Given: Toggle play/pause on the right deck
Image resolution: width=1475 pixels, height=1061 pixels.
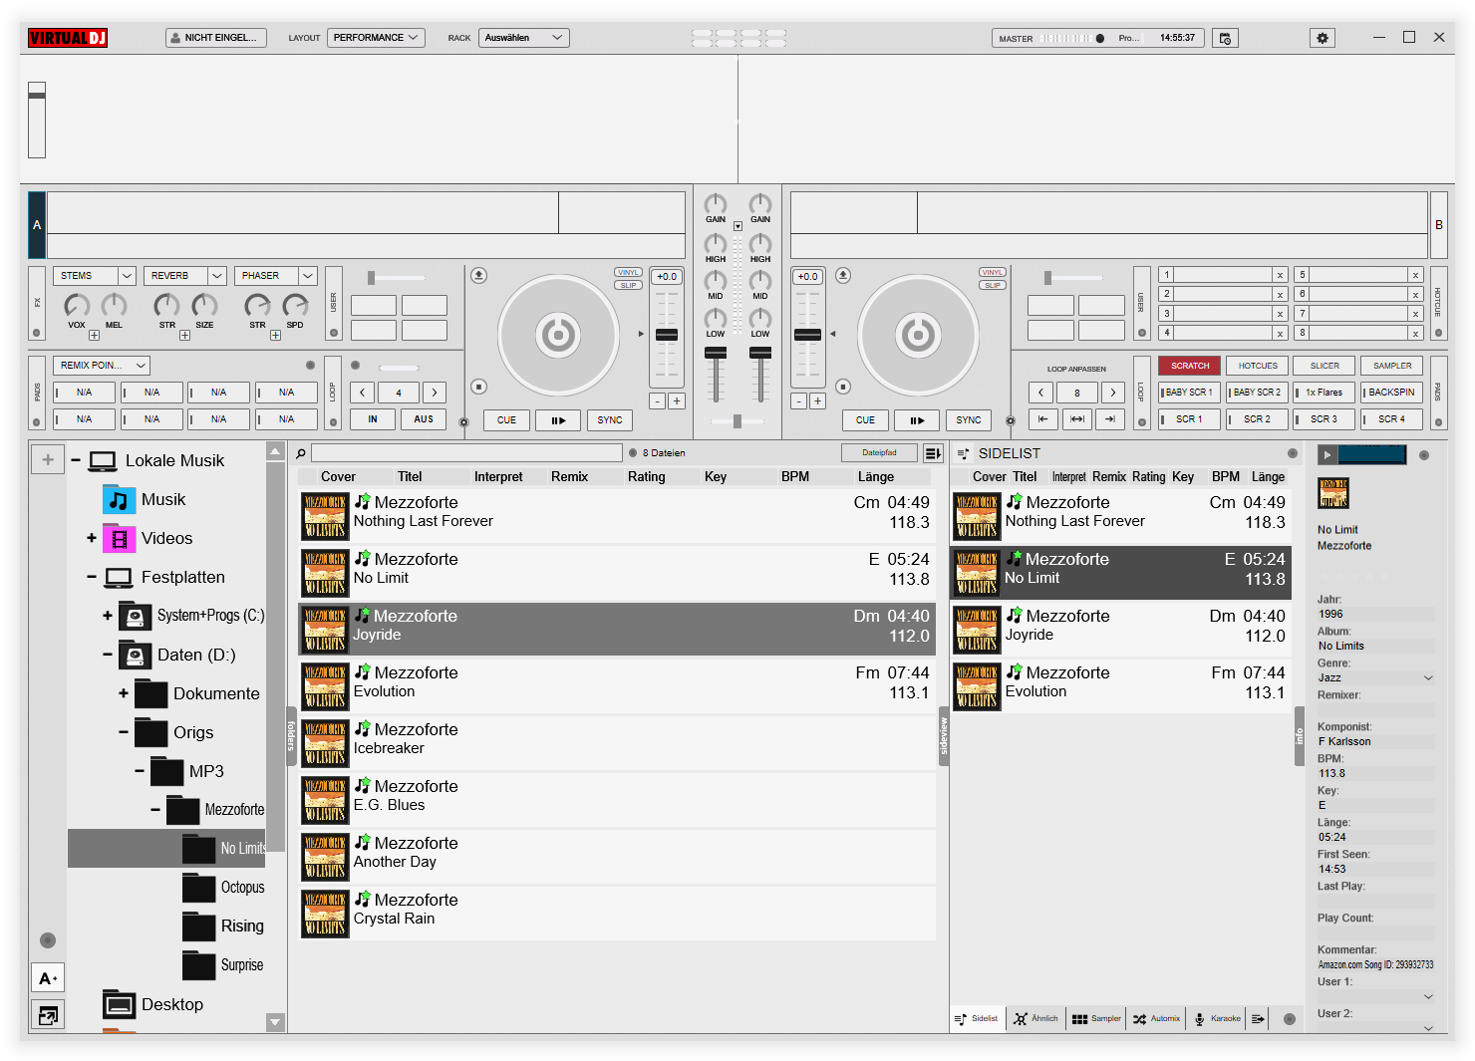Looking at the screenshot, I should [917, 420].
